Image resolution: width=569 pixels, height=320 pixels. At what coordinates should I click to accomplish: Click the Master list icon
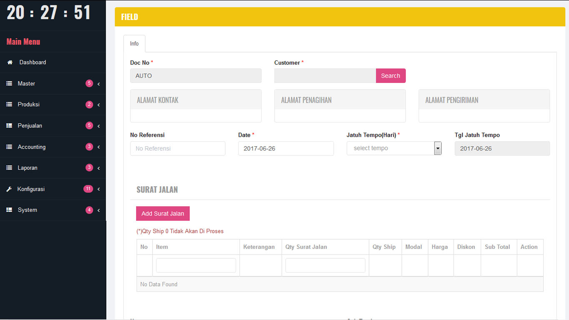[9, 84]
